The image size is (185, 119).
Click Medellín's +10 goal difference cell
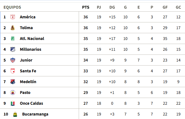(112, 82)
